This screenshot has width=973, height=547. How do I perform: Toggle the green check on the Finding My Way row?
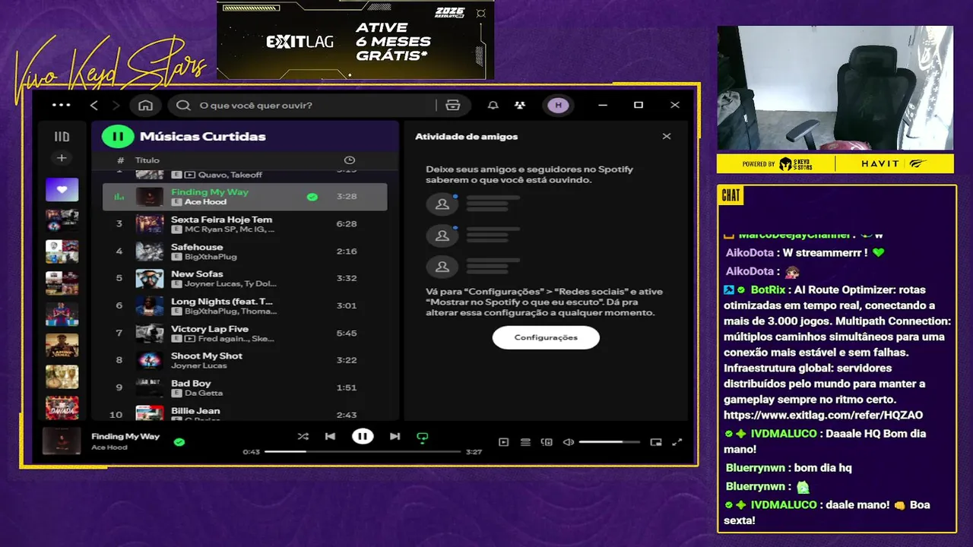(x=312, y=197)
